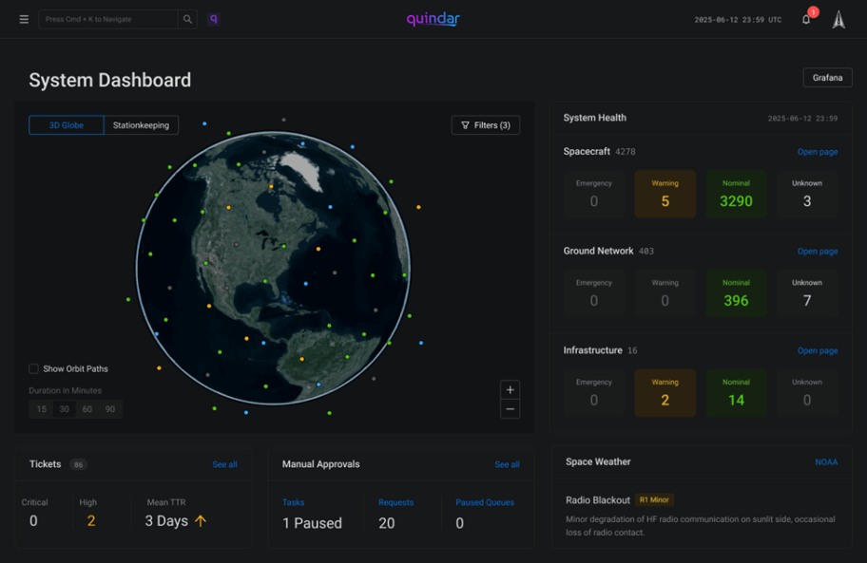Zoom into the globe with the plus icon
Viewport: 867px width, 563px height.
tap(510, 389)
